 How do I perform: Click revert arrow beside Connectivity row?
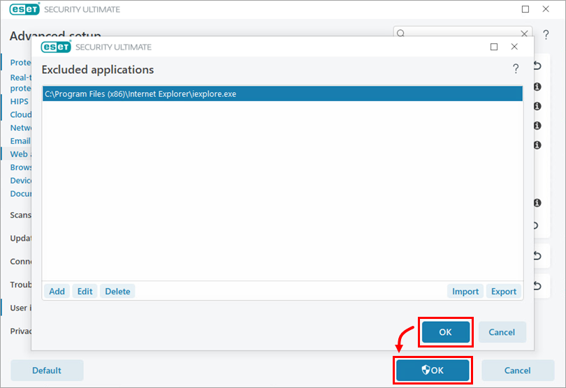[x=538, y=255]
